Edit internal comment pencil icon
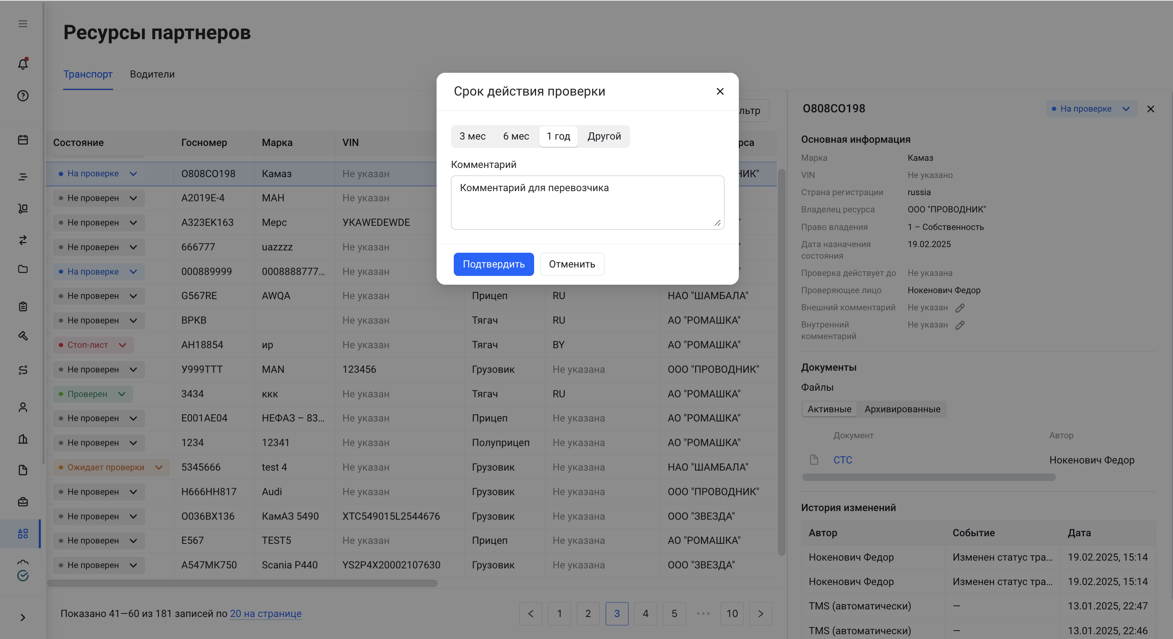 pyautogui.click(x=960, y=325)
